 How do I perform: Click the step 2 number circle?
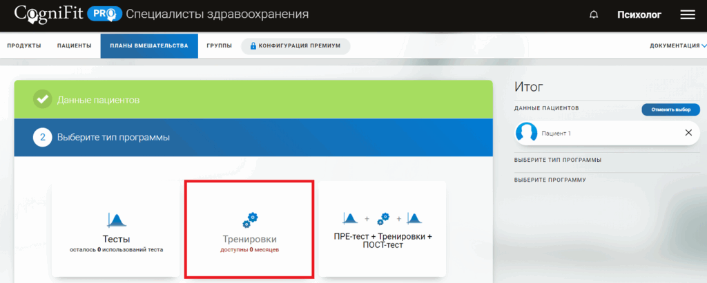pos(43,137)
